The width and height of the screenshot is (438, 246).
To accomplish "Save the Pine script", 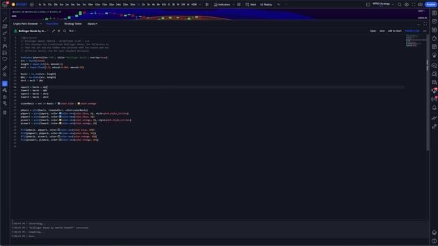I will coord(382,31).
